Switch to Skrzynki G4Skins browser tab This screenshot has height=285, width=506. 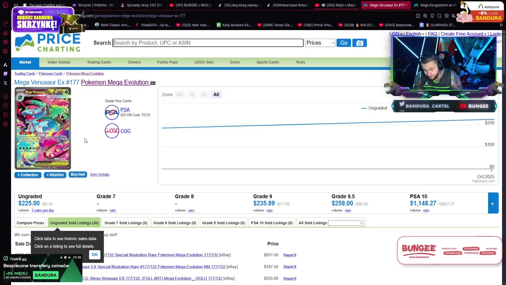click(x=94, y=5)
